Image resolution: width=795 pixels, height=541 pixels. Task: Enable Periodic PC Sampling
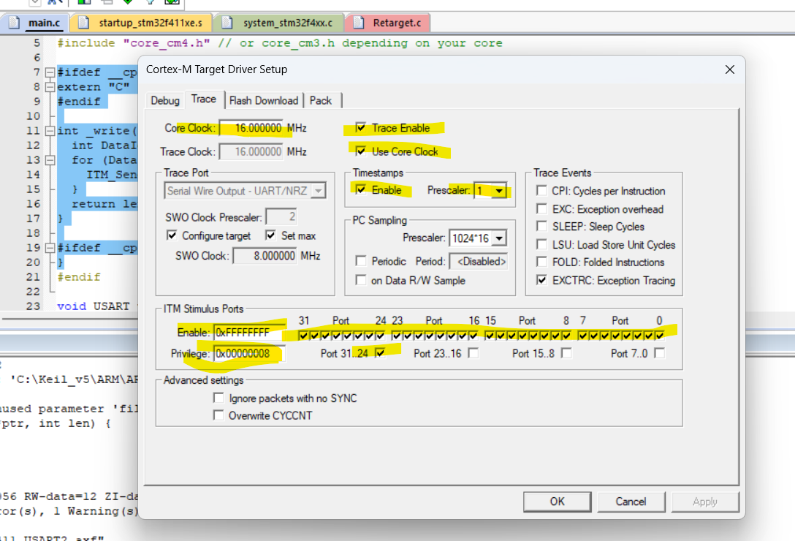362,259
